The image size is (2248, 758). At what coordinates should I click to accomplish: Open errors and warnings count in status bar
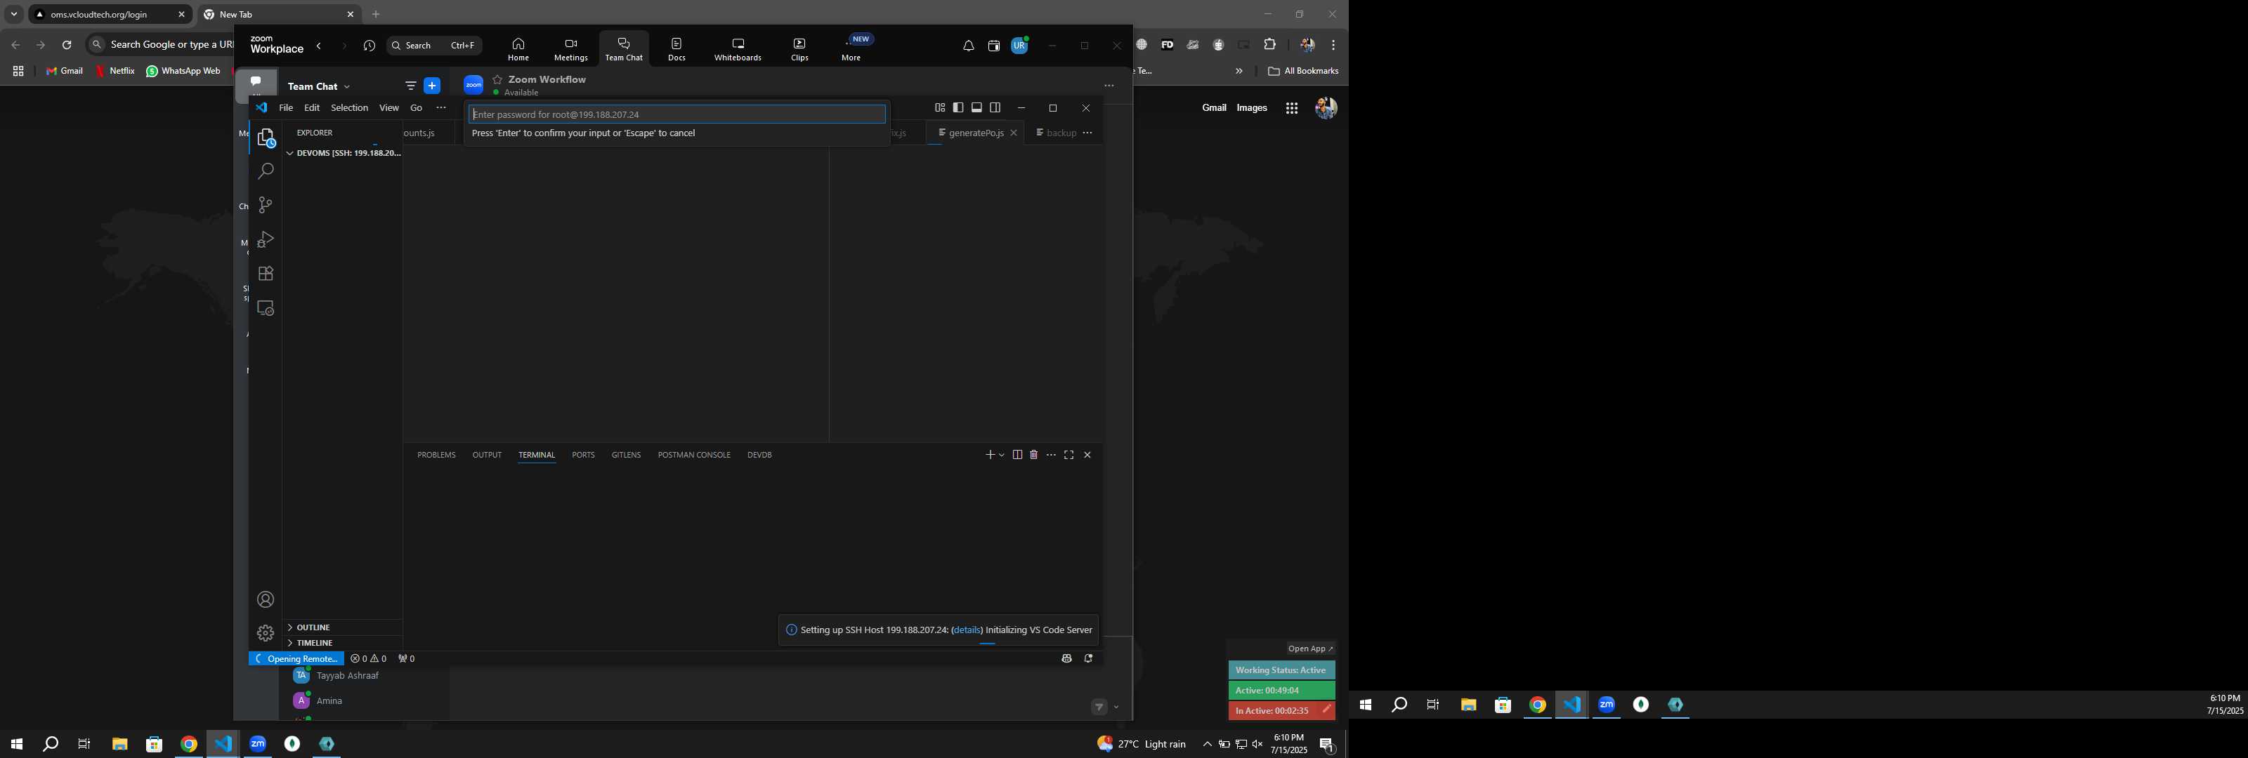368,658
